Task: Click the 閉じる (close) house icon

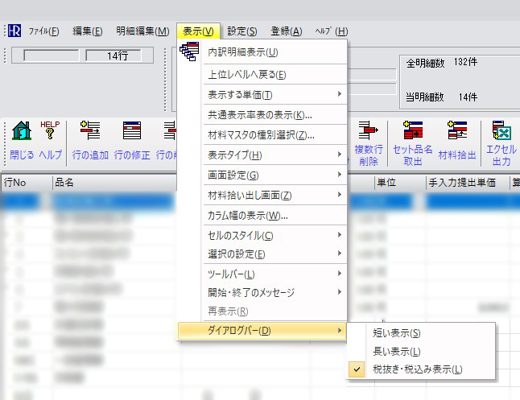Action: [x=21, y=132]
